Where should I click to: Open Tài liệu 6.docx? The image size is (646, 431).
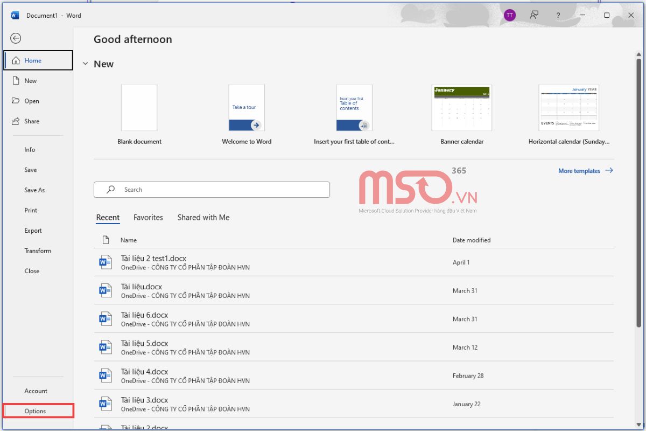(354, 319)
